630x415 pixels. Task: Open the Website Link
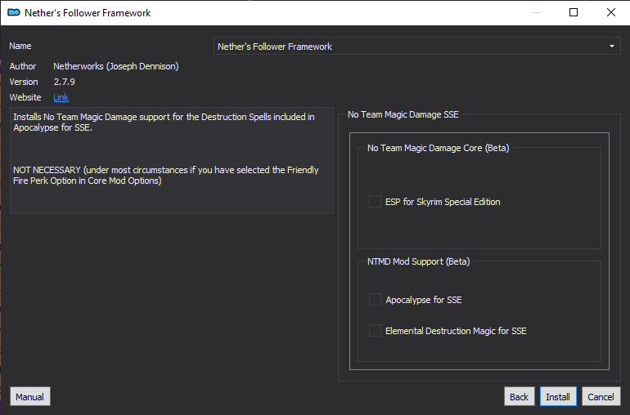coord(61,97)
